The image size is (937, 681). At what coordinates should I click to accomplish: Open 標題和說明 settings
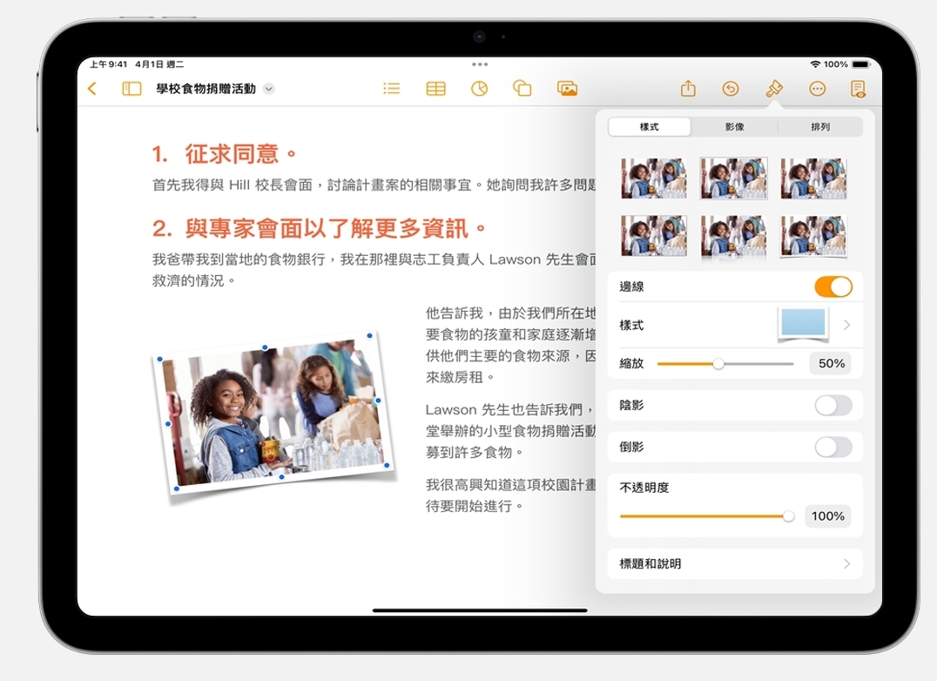tap(734, 563)
